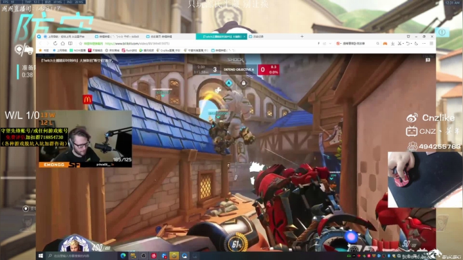Open the flash games bookmark
Screen dimensions: 463x260
[x=130, y=51]
